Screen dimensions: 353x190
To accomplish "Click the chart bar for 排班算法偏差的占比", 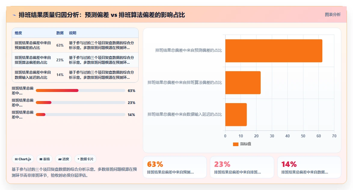I will click(x=243, y=83).
